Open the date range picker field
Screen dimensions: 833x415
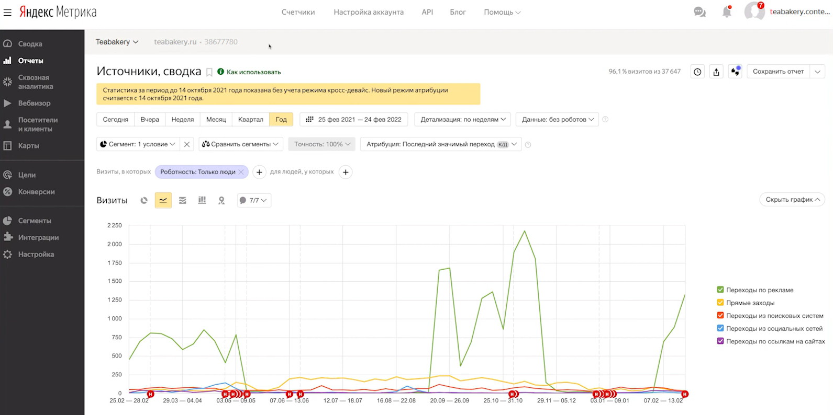tap(354, 120)
